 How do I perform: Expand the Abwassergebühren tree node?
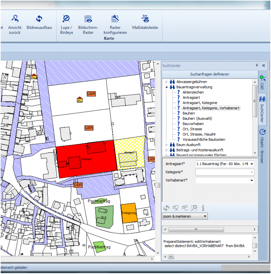click(167, 82)
